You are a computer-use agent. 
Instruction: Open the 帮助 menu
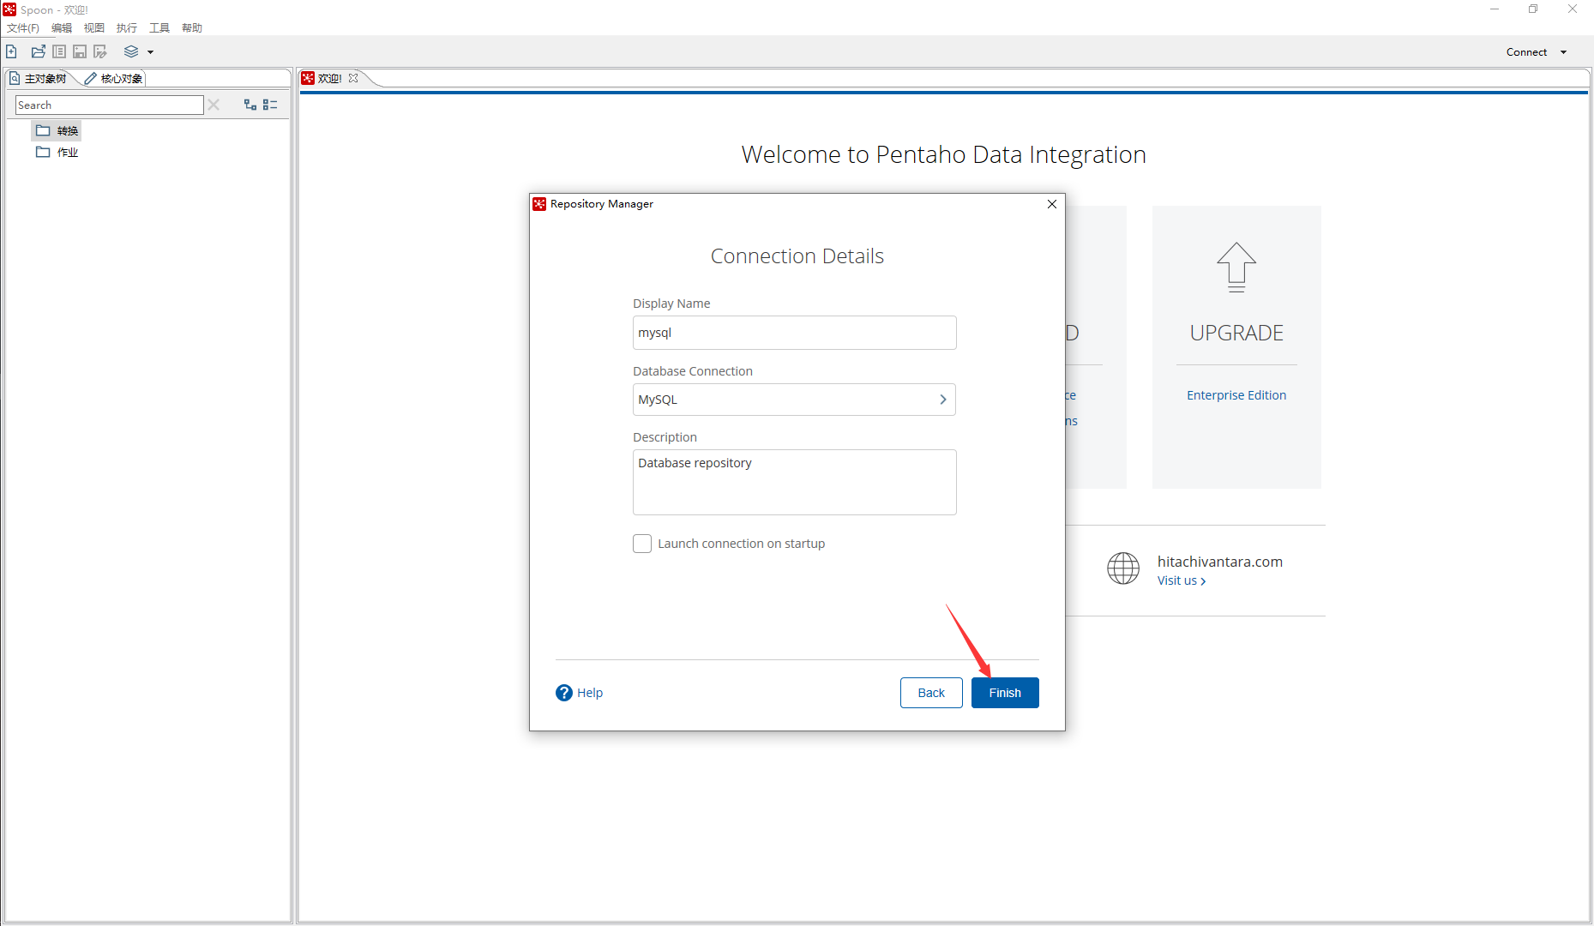coord(192,27)
